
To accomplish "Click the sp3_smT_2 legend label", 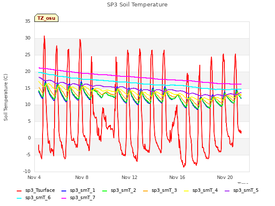I will (123, 190).
